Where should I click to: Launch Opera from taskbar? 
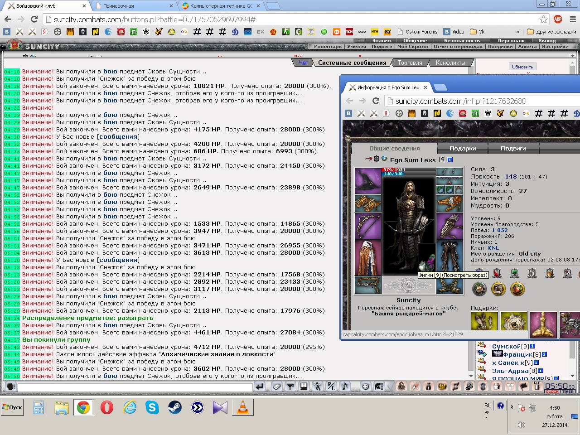coord(107,407)
